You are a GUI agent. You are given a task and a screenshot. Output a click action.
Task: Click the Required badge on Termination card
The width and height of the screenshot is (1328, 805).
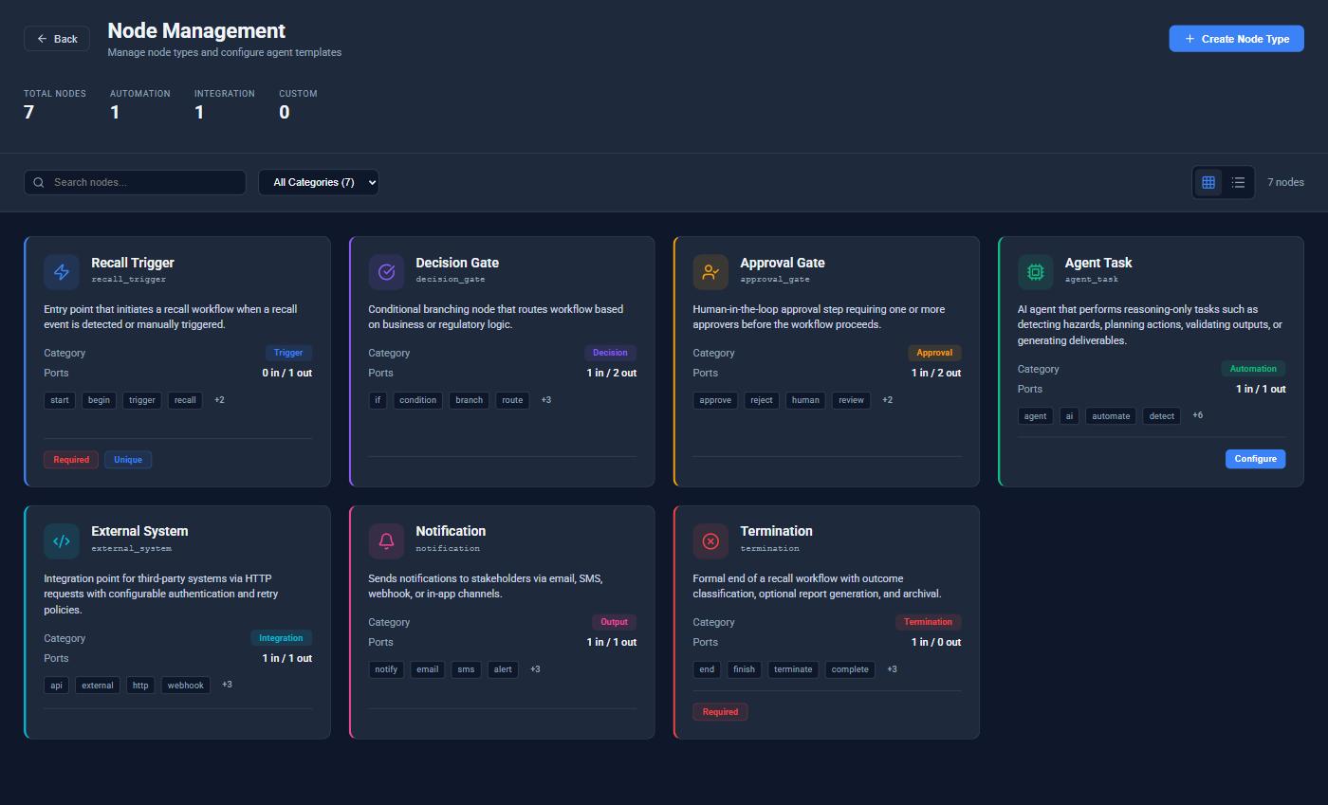[720, 712]
